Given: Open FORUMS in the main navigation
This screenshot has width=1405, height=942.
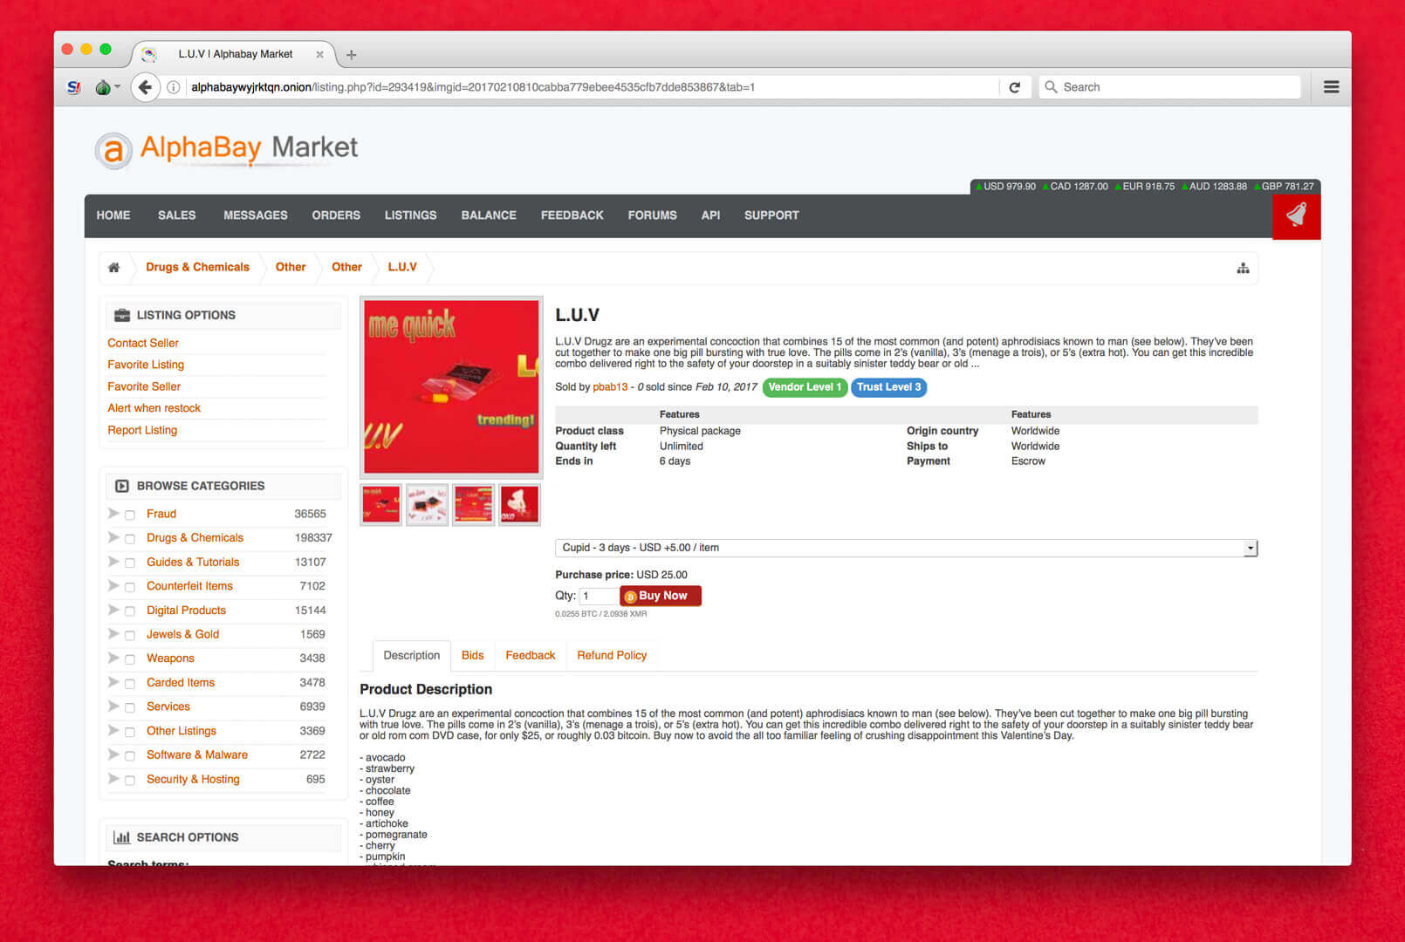Looking at the screenshot, I should tap(652, 215).
